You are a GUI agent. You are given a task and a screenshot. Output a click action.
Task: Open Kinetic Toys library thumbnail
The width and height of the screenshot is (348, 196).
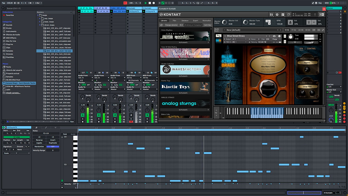pyautogui.click(x=185, y=87)
